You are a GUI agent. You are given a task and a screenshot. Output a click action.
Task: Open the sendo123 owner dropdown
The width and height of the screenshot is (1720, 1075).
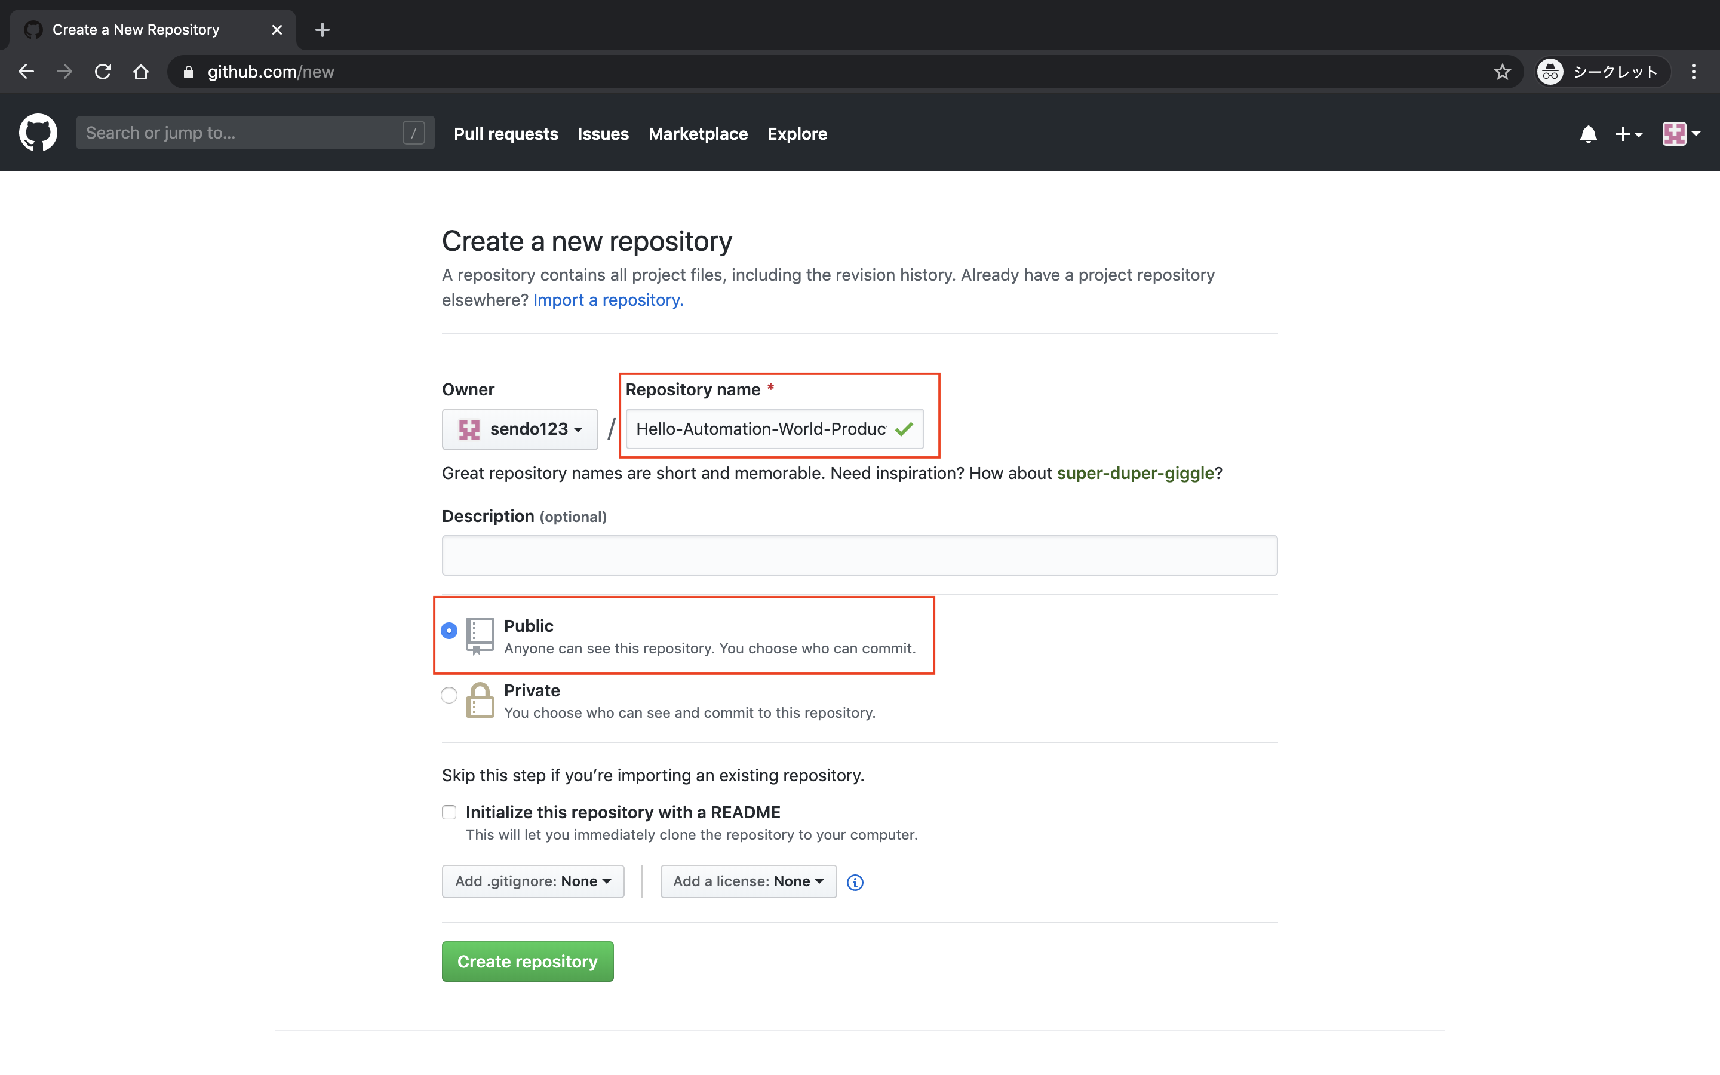coord(520,429)
